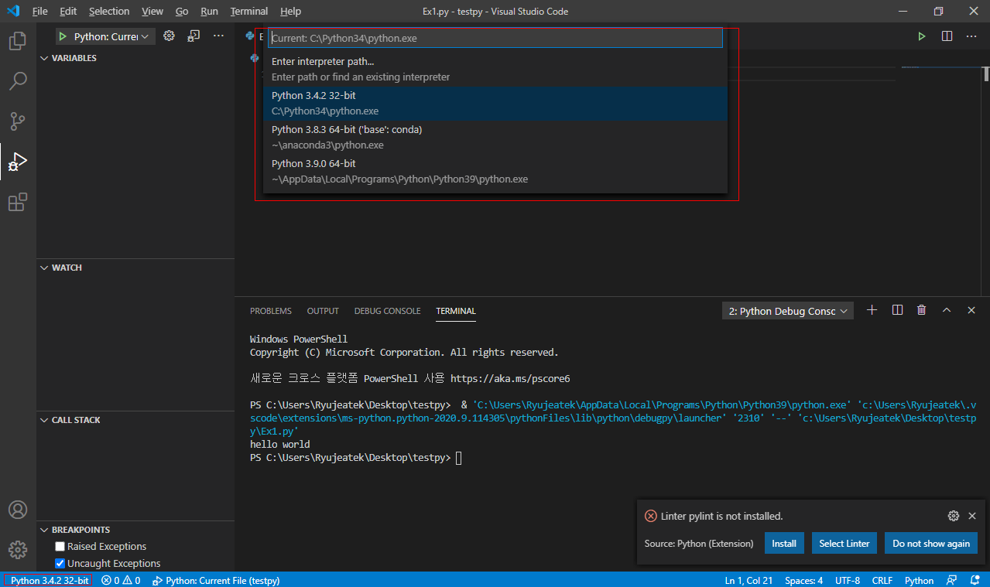Viewport: 990px width, 587px height.
Task: Click CRLF line ending in status bar
Action: click(882, 580)
